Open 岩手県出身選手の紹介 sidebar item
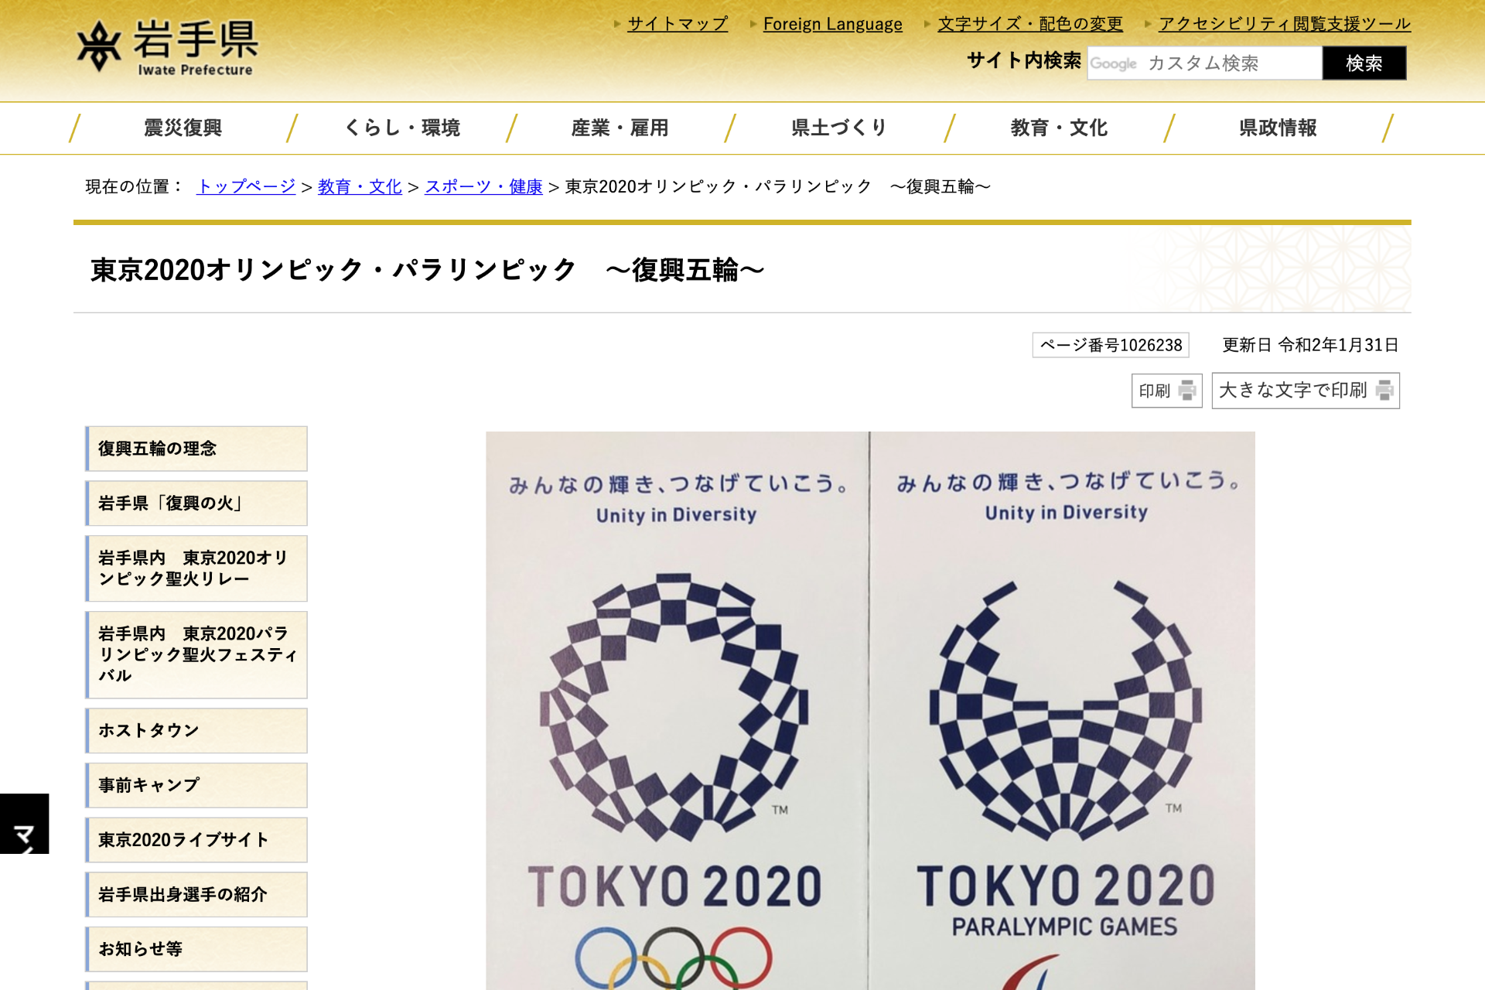1485x990 pixels. tap(196, 895)
